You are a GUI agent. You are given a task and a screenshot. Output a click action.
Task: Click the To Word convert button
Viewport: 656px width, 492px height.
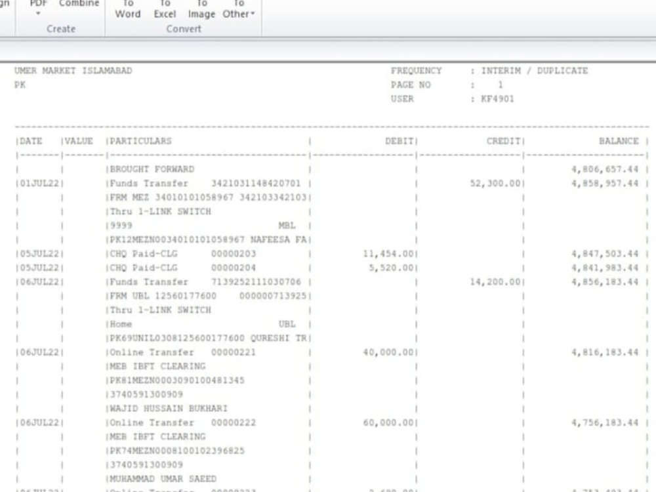(x=128, y=9)
